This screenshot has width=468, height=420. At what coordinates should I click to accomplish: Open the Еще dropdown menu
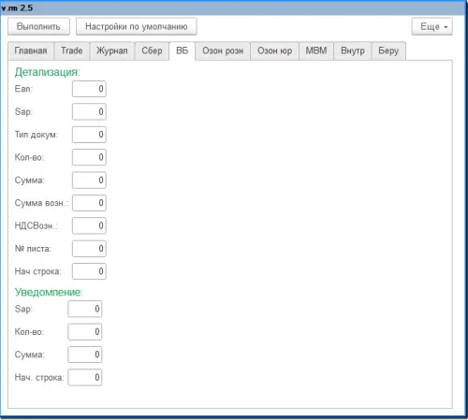[432, 26]
